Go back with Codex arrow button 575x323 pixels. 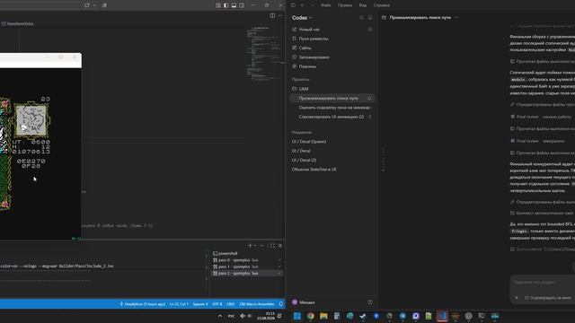point(302,5)
